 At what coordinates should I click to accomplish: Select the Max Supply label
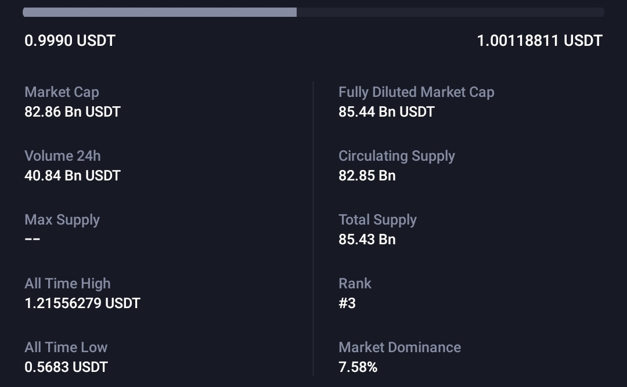[62, 220]
